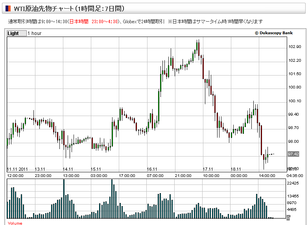
Task: Select the 16.11 date marker
Action: pos(152,169)
